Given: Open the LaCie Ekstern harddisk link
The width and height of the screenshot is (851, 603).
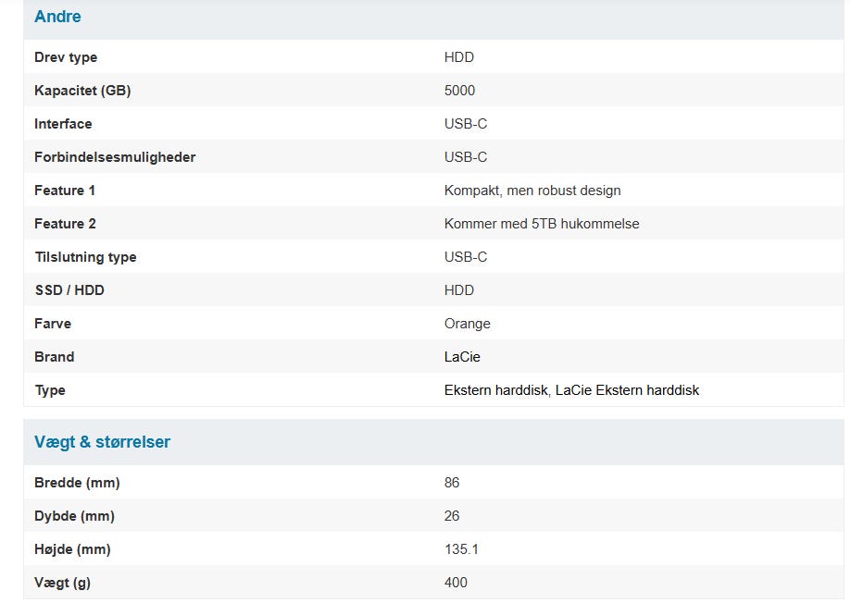Looking at the screenshot, I should (x=627, y=390).
